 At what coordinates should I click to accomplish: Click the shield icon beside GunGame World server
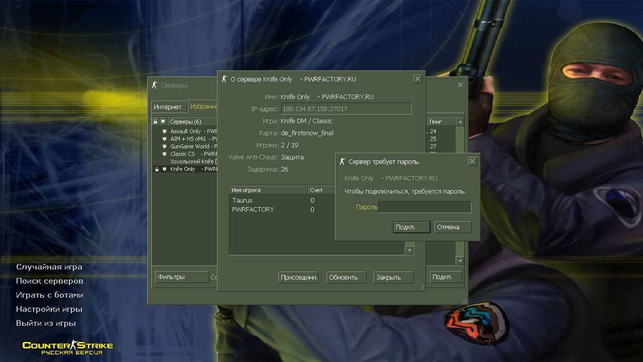(164, 146)
